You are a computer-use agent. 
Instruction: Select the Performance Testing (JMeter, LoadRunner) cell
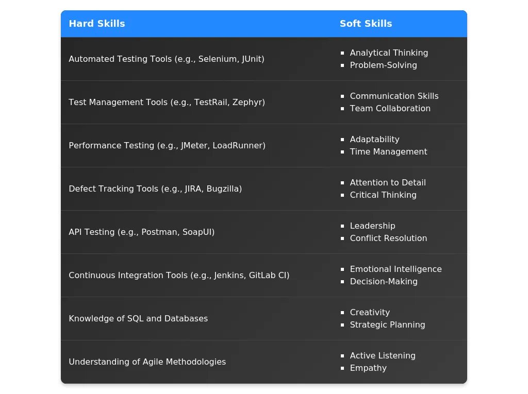point(167,146)
